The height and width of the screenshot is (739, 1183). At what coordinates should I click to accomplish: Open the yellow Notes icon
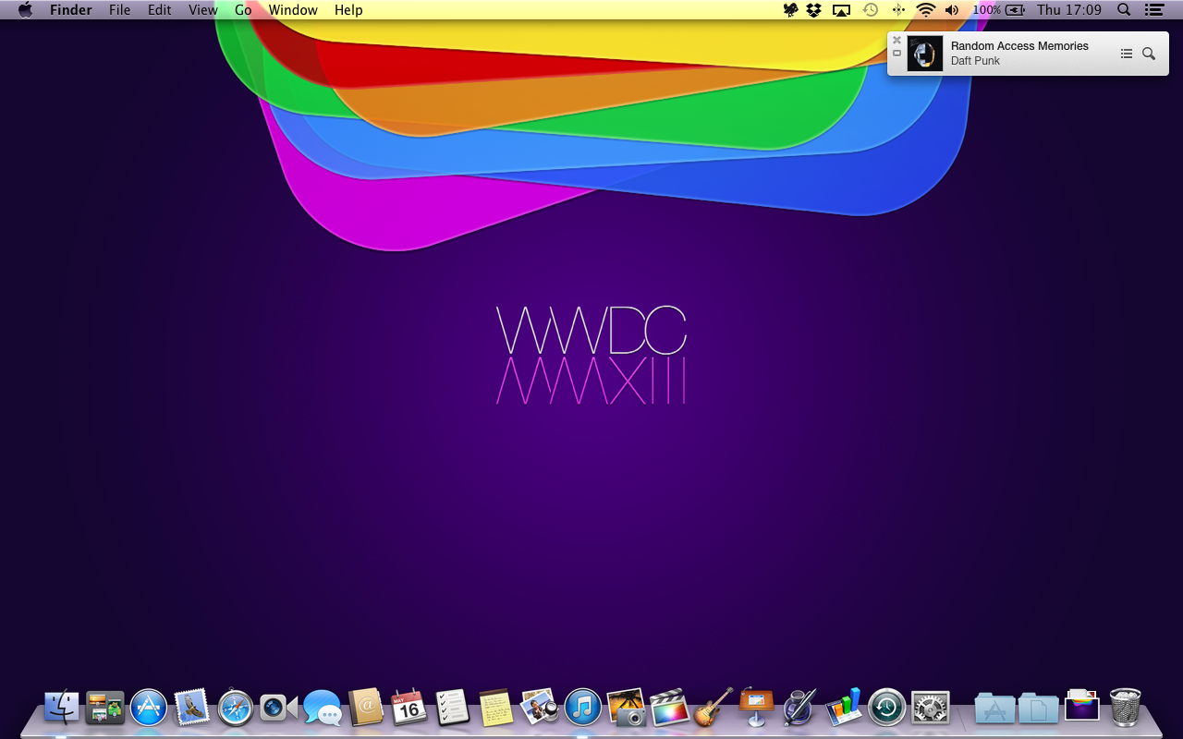tap(495, 708)
